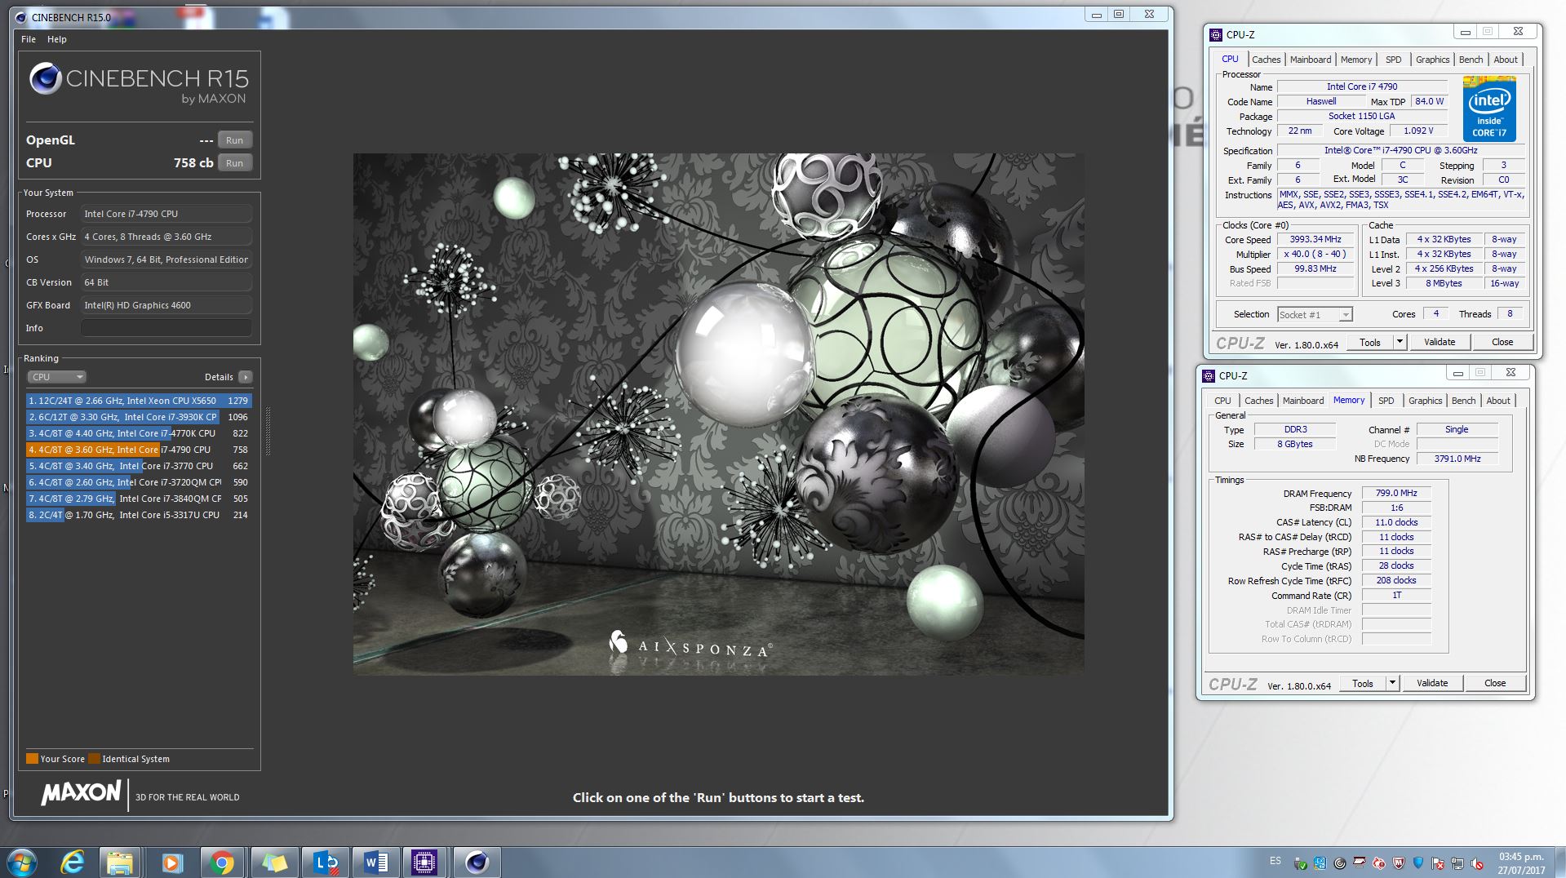The width and height of the screenshot is (1566, 878).
Task: Open the Socket #1 selection dropdown
Action: [x=1315, y=314]
